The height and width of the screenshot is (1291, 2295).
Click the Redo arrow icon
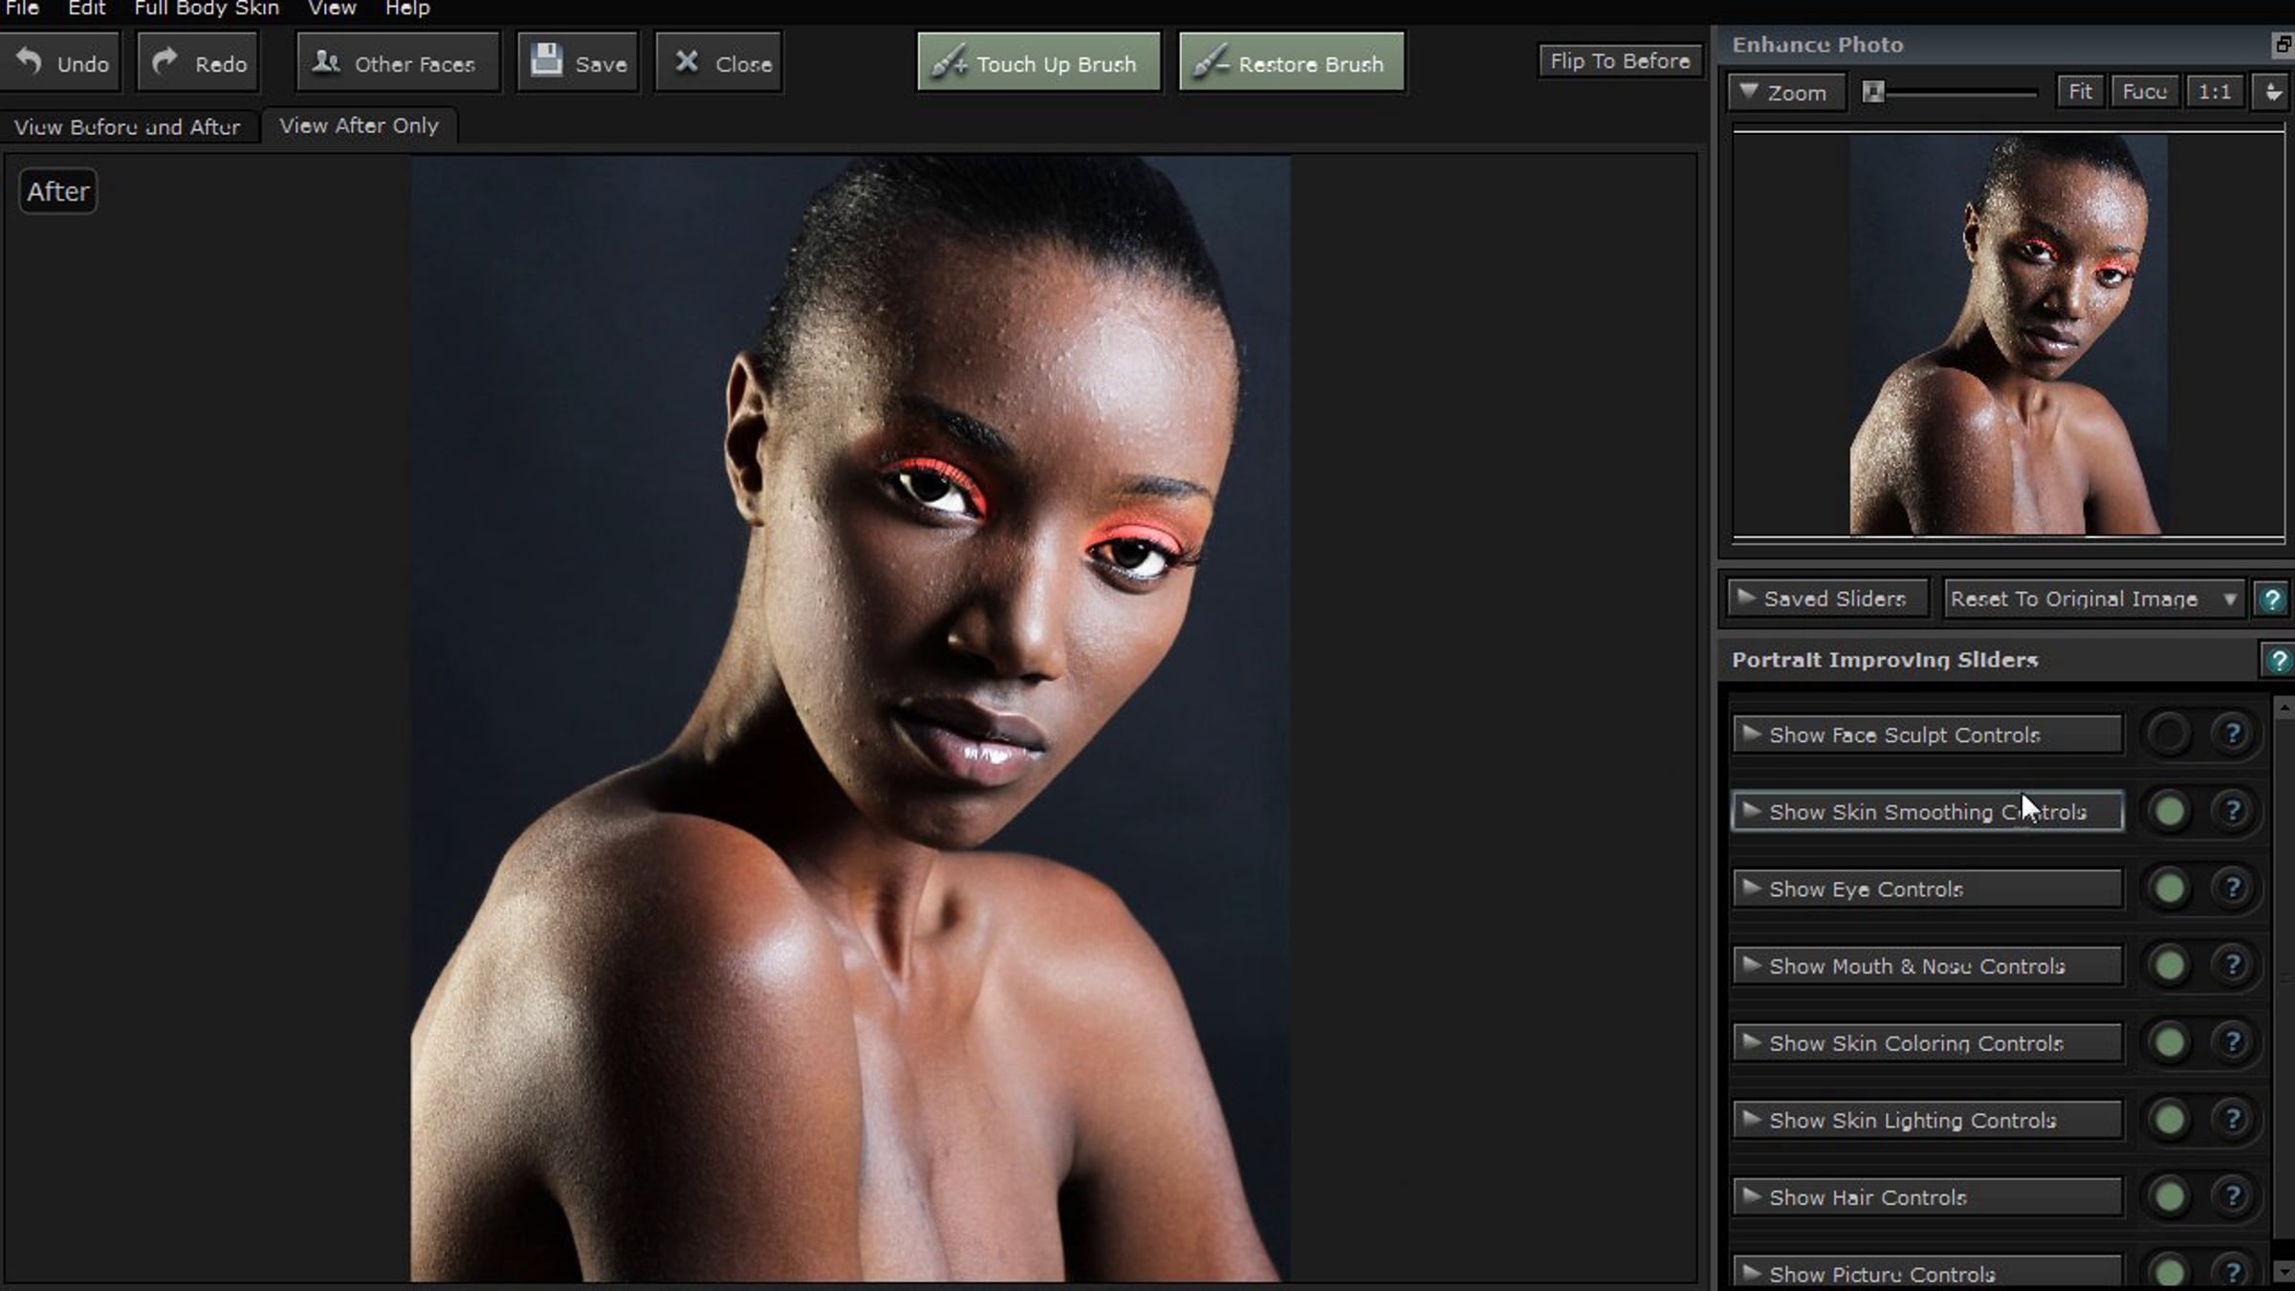[x=165, y=62]
